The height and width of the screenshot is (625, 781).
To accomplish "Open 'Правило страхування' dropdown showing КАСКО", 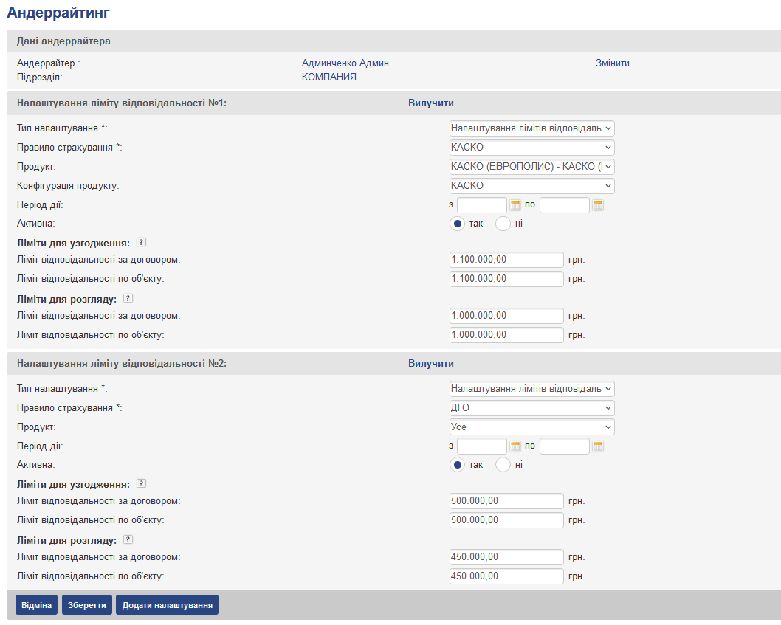I will point(531,148).
